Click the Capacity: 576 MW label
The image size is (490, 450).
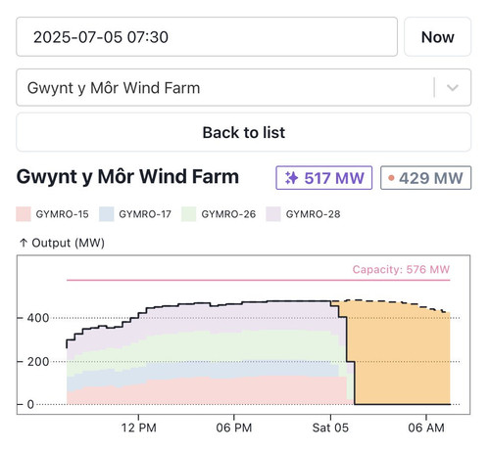point(401,269)
